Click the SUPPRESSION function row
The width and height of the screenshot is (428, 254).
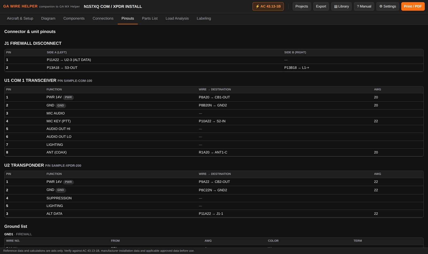pyautogui.click(x=214, y=198)
